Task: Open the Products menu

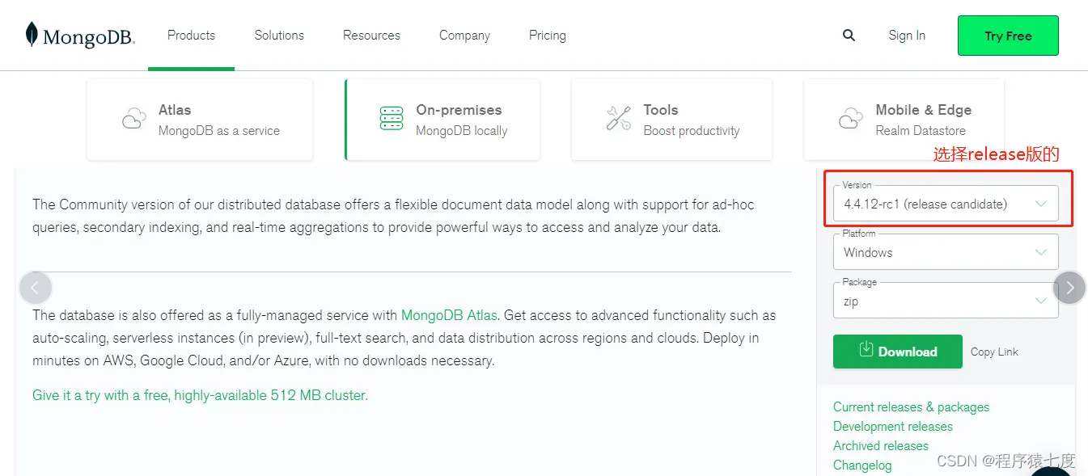Action: pos(191,35)
